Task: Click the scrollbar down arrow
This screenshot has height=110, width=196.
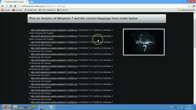Action: [195, 103]
